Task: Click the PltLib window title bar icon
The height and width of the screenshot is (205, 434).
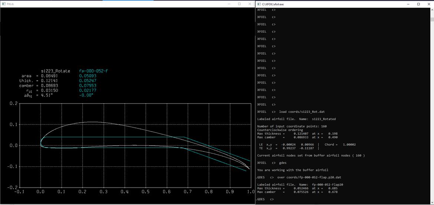Action: [x=4, y=4]
